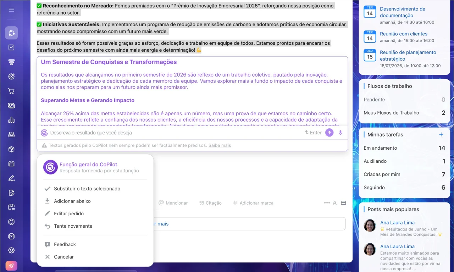Click the 'Um Semestre de Conquistas e Transformações' heading
454x272 pixels.
[109, 62]
